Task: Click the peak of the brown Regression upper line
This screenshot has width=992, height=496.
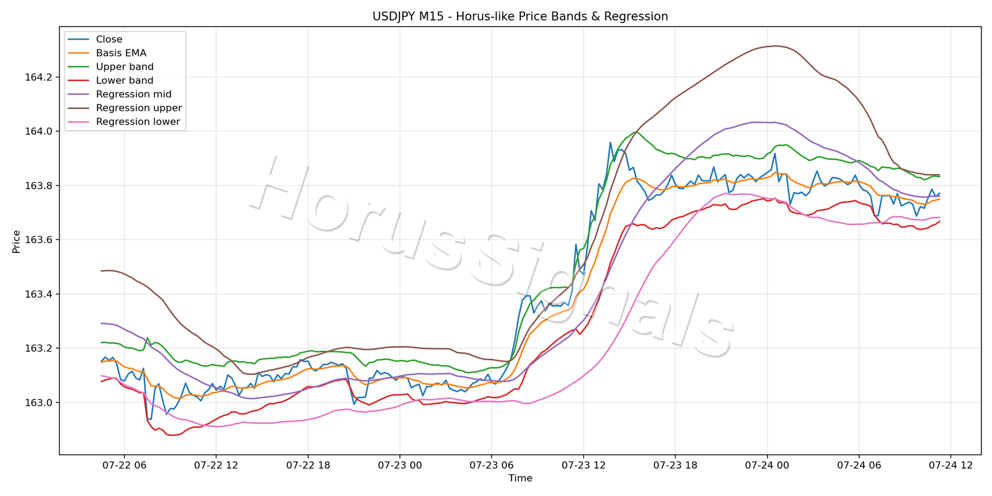Action: click(x=775, y=46)
